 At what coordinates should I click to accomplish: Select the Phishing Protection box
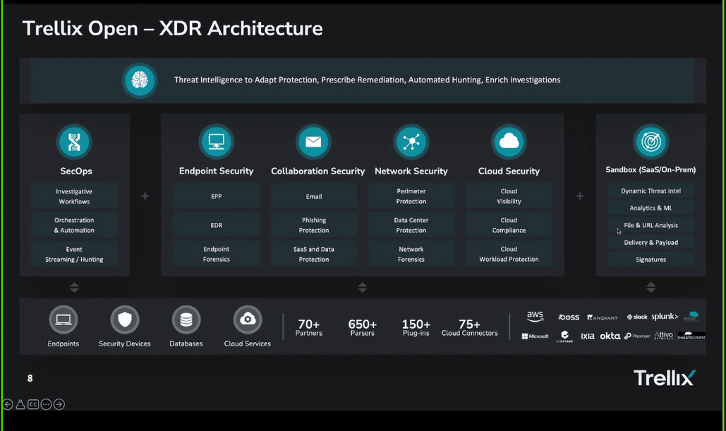click(314, 225)
